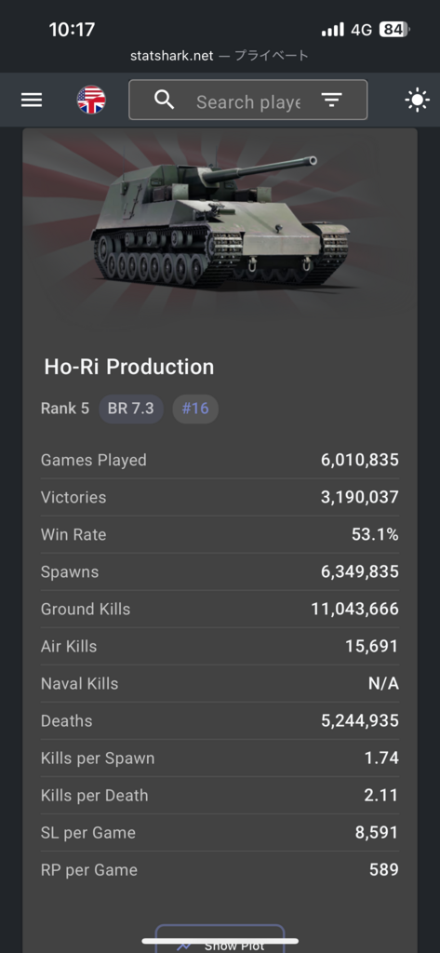This screenshot has height=953, width=440.
Task: Open the hamburger navigation menu
Action: (32, 101)
